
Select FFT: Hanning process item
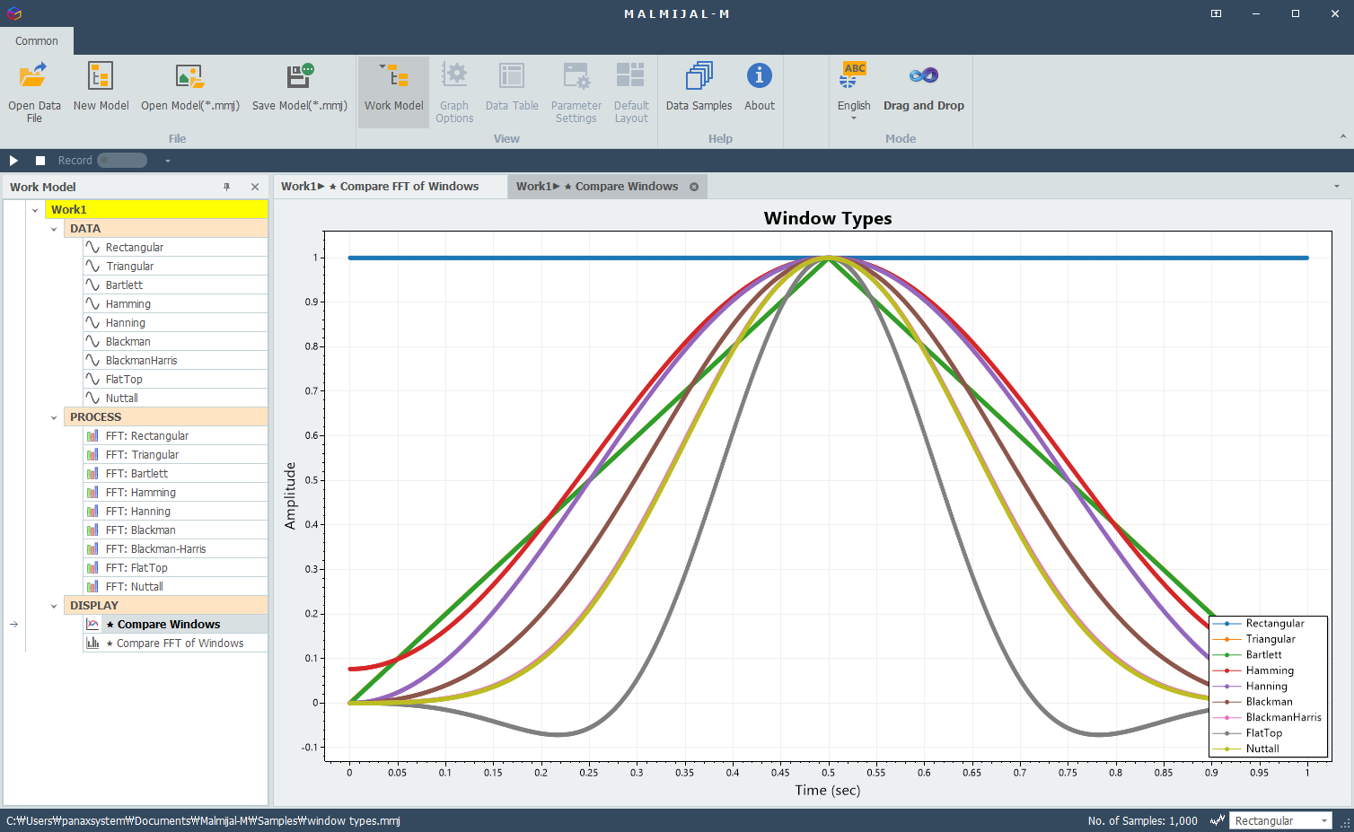(175, 511)
